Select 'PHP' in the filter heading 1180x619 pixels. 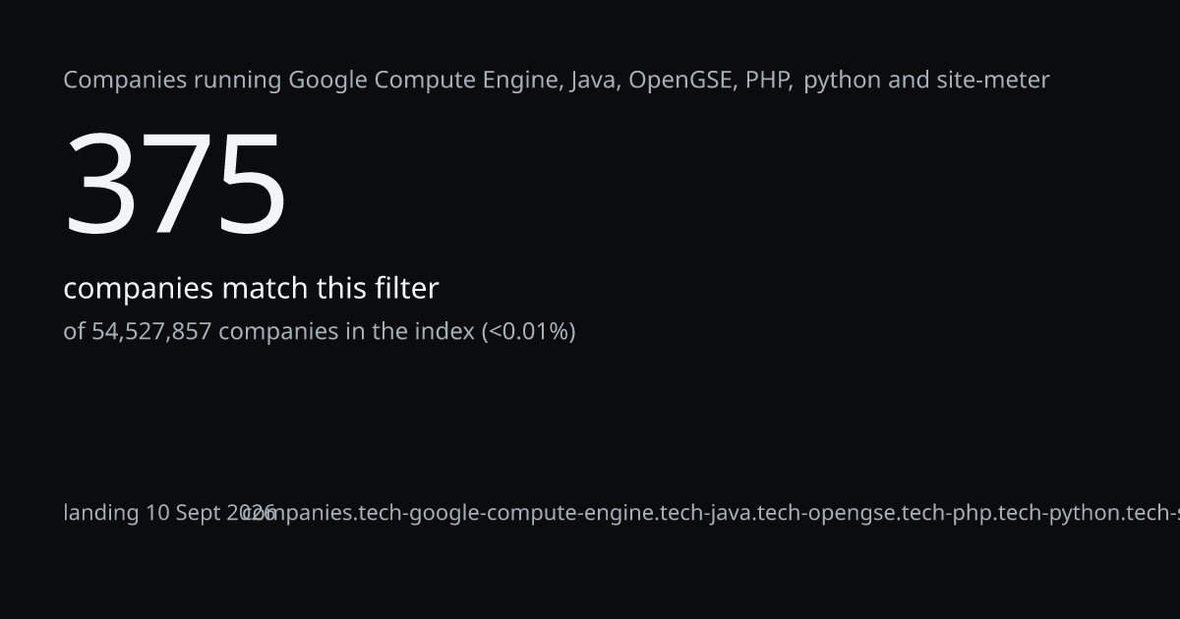[767, 80]
